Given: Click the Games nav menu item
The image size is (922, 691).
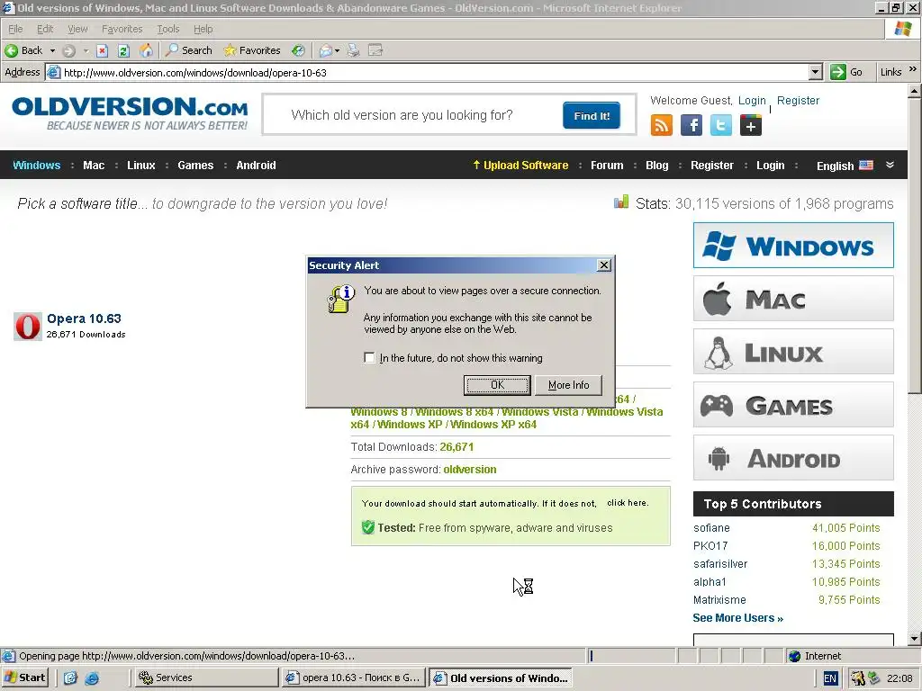Looking at the screenshot, I should pyautogui.click(x=195, y=166).
